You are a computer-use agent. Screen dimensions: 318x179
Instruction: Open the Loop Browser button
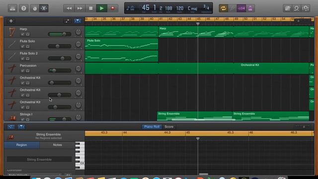point(297,8)
